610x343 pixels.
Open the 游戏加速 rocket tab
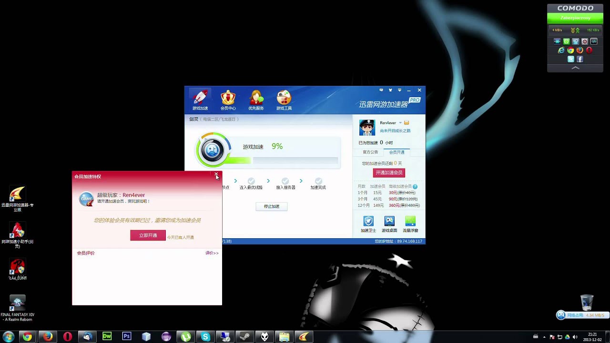tap(200, 100)
